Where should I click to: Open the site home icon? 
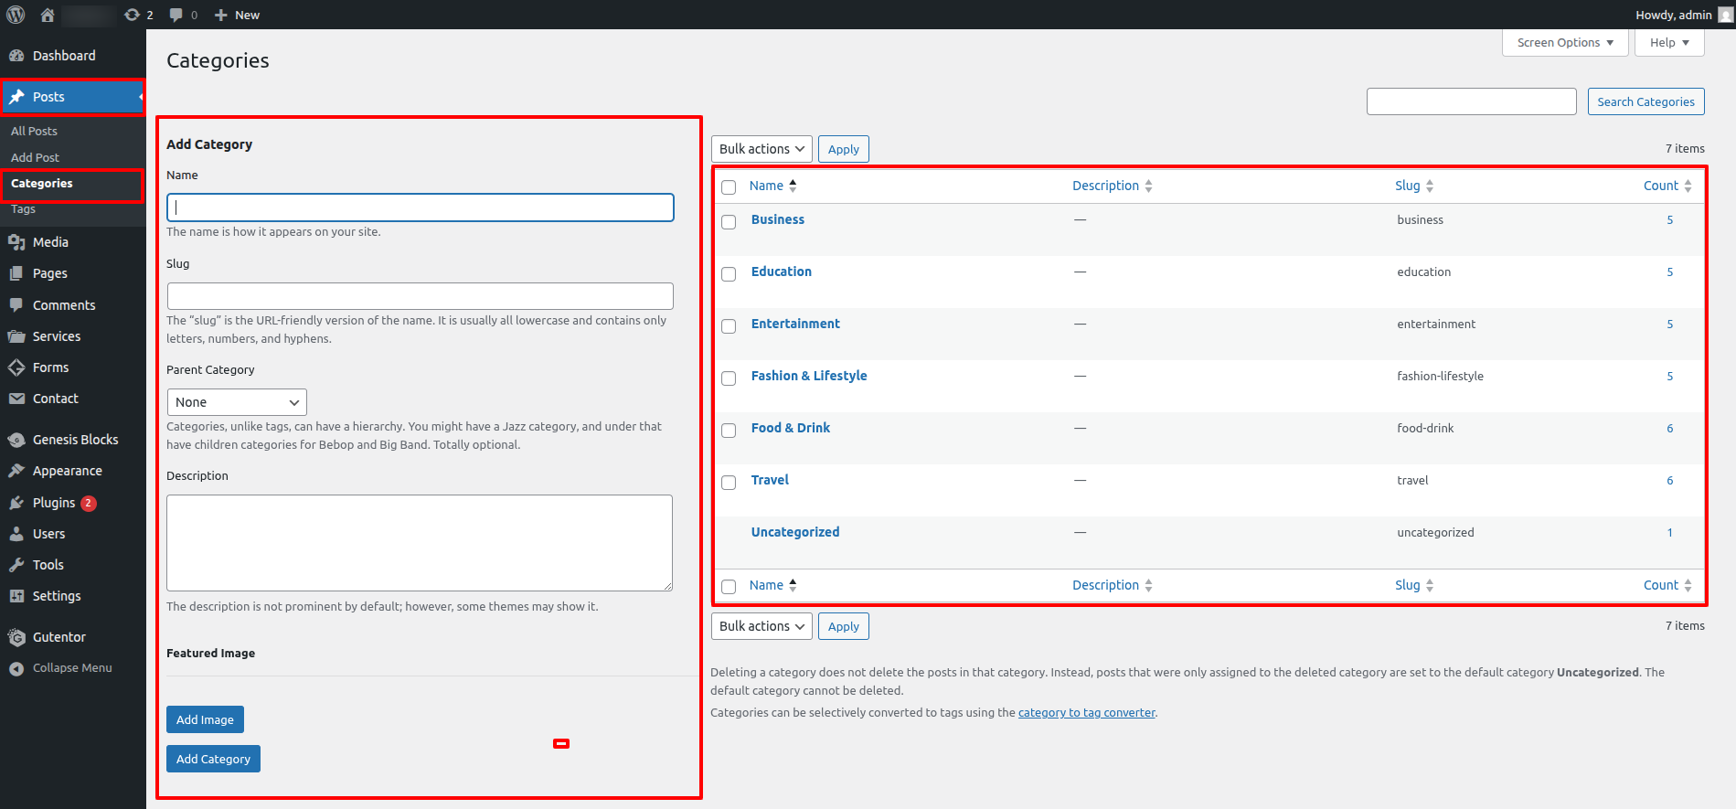[x=48, y=15]
